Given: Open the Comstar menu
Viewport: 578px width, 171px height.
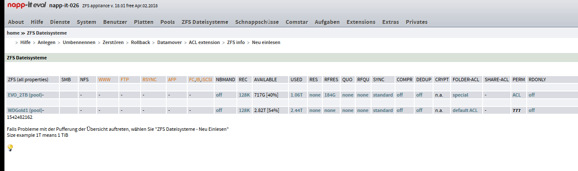Looking at the screenshot, I should point(296,22).
